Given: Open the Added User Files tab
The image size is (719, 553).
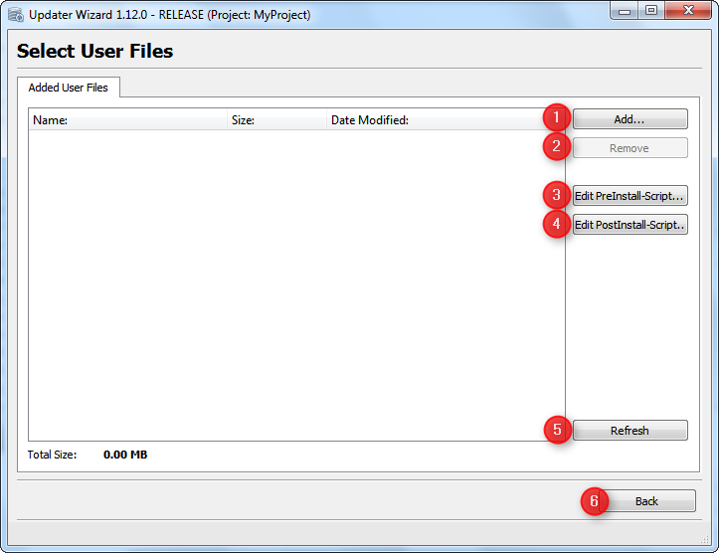Looking at the screenshot, I should pyautogui.click(x=69, y=88).
